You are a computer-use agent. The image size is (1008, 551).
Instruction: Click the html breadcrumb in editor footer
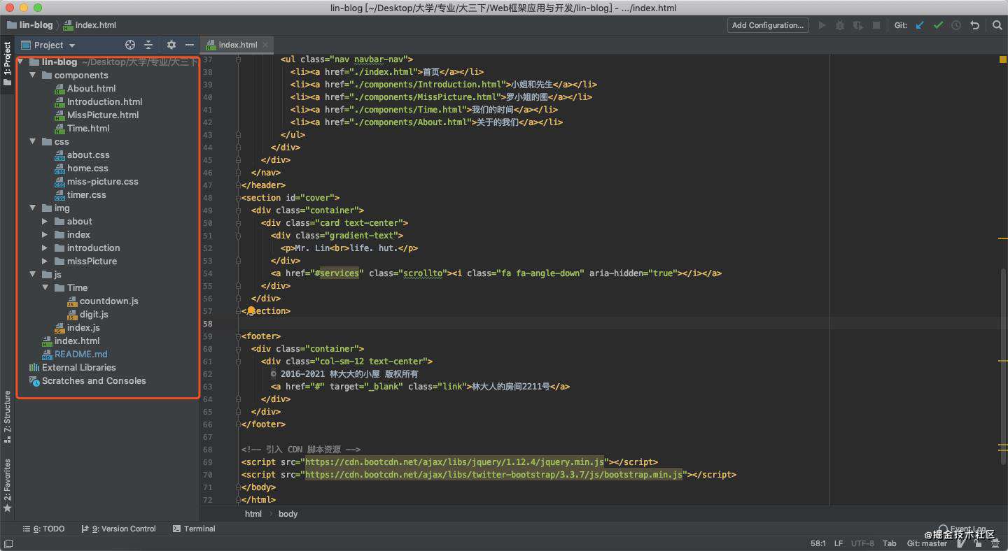tap(253, 513)
